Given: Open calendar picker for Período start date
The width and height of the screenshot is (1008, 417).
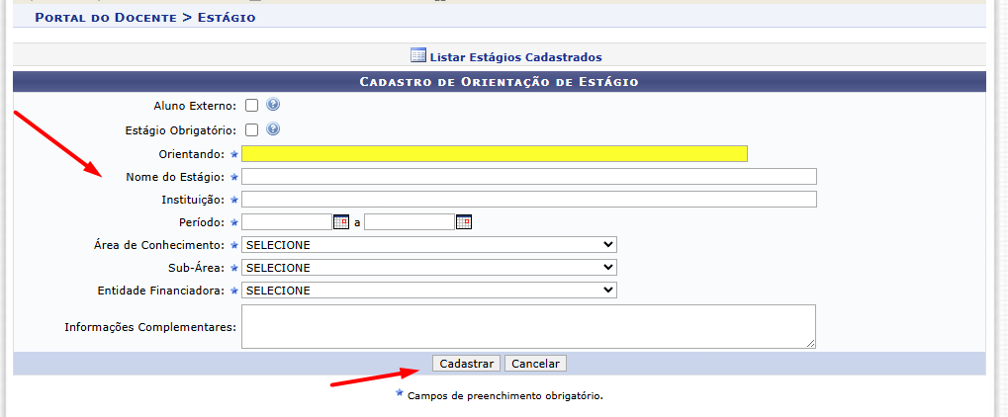Looking at the screenshot, I should (340, 222).
